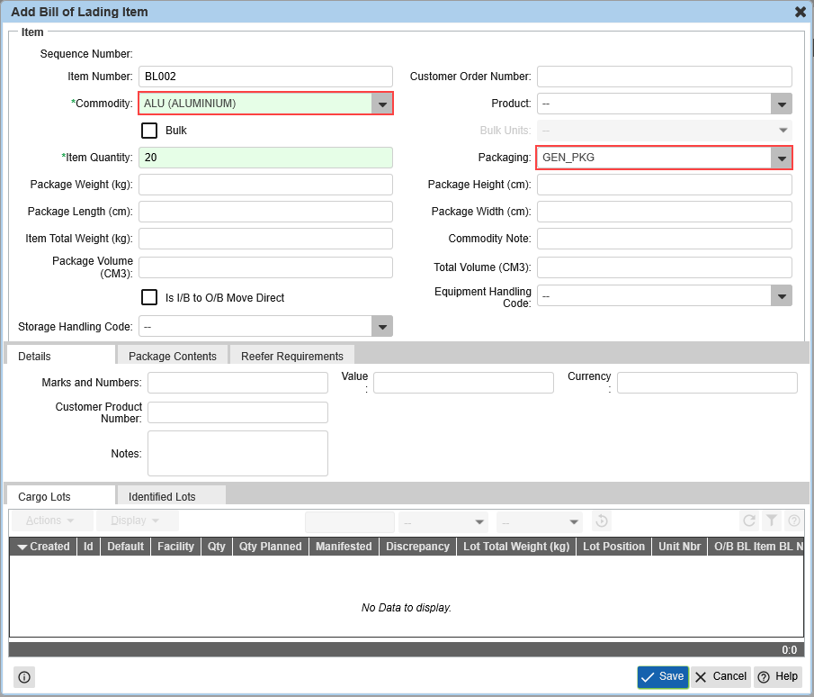
Task: Click the refresh icon in Cargo Lots toolbar
Action: pyautogui.click(x=749, y=520)
